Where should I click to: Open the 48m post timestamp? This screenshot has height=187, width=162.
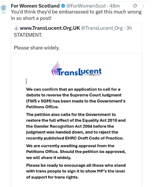[114, 6]
